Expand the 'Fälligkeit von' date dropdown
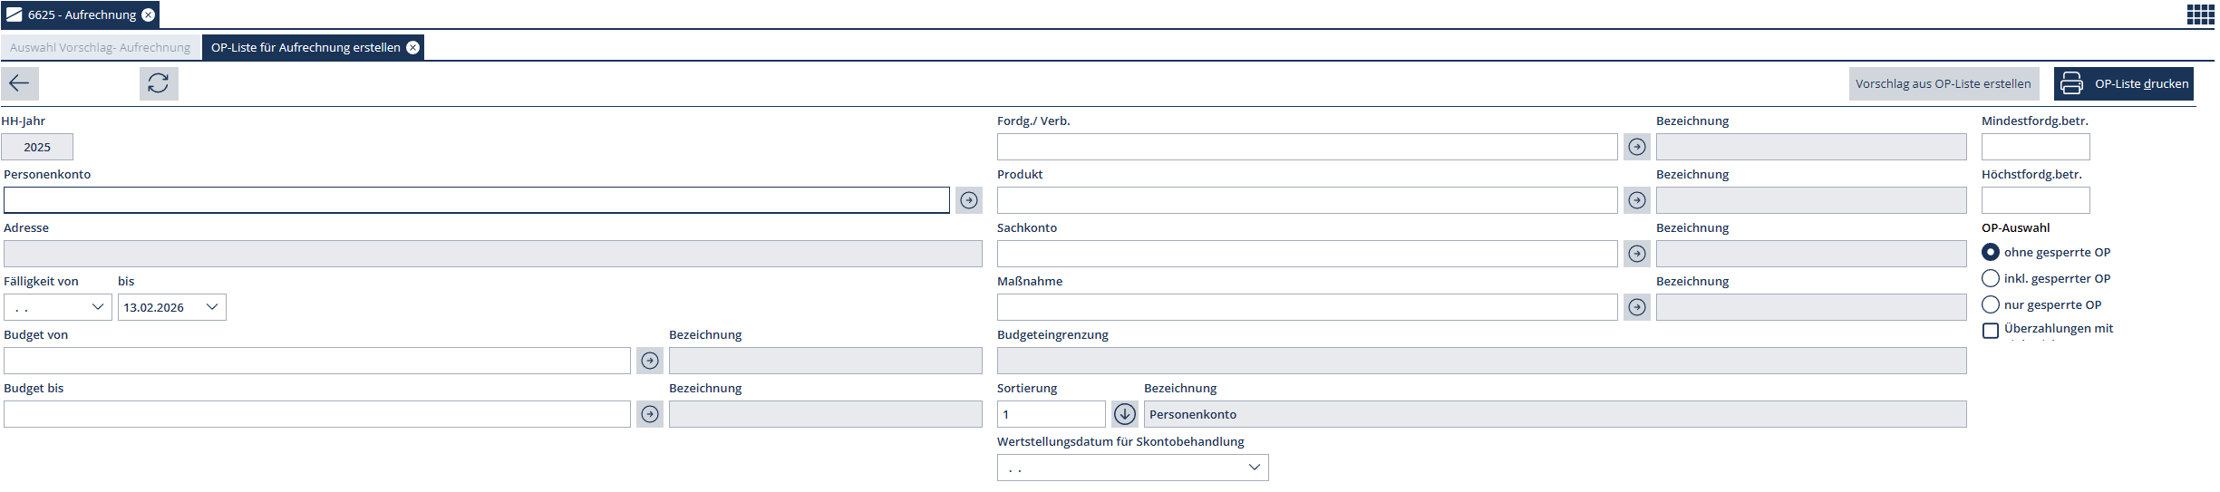This screenshot has height=492, width=2220. [x=98, y=307]
